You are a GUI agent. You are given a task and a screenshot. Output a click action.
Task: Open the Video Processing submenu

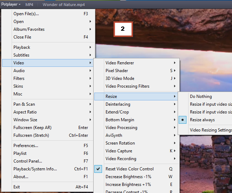[x=136, y=128]
